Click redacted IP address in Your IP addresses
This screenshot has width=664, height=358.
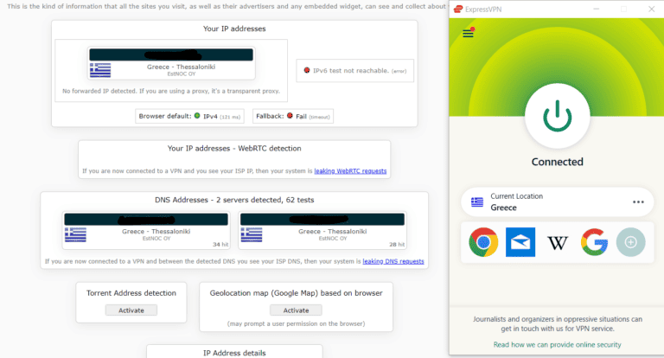pos(171,54)
